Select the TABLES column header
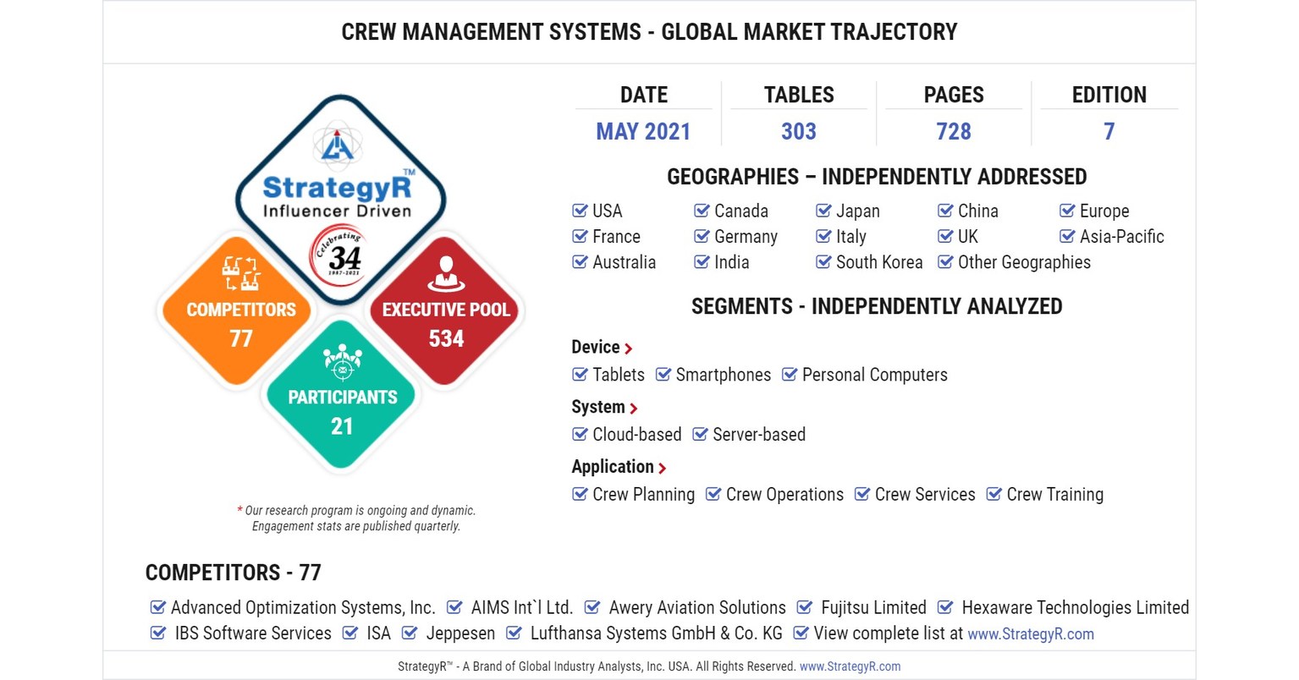This screenshot has height=680, width=1299. pos(798,95)
